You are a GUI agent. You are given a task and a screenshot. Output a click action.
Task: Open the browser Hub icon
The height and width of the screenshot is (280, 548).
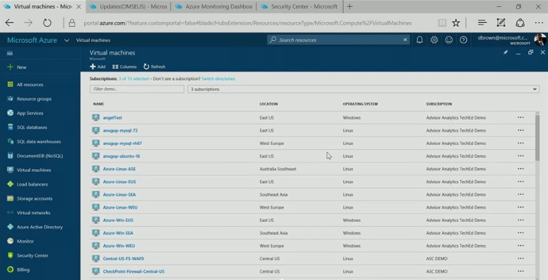click(x=482, y=23)
